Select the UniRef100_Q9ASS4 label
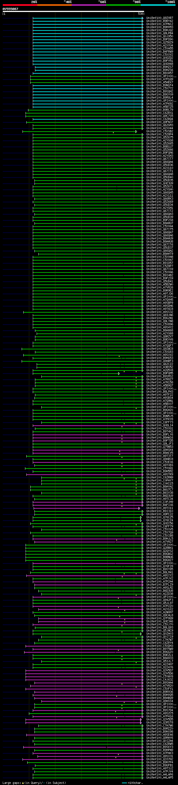The height and width of the screenshot is (785, 178). [x=160, y=701]
